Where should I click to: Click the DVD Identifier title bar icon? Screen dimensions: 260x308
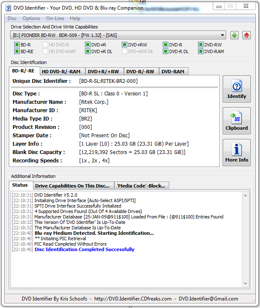8,8
